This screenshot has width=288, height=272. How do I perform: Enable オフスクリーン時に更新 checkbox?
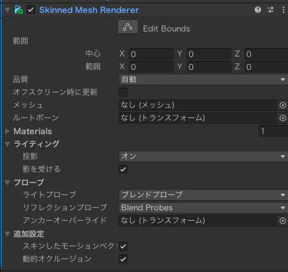point(123,92)
